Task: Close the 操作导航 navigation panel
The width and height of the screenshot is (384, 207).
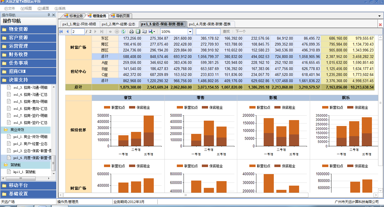Action: [x=53, y=15]
